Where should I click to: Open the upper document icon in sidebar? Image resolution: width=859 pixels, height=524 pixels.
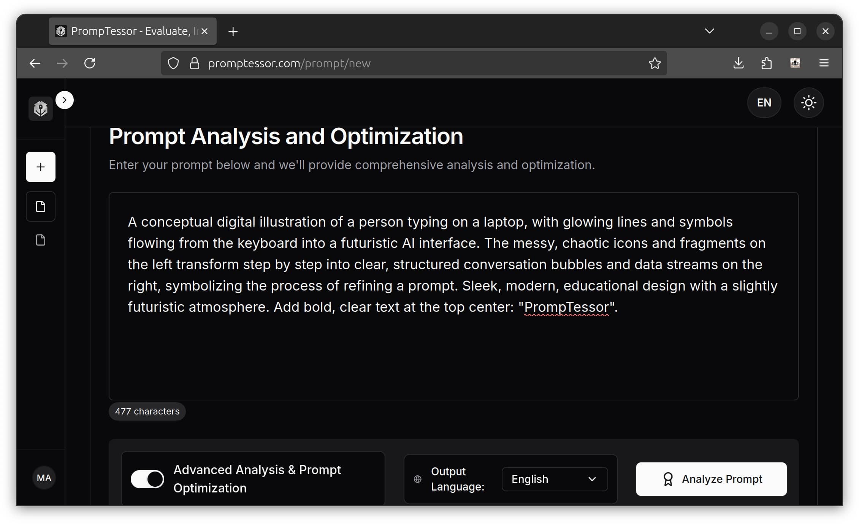[x=41, y=206]
